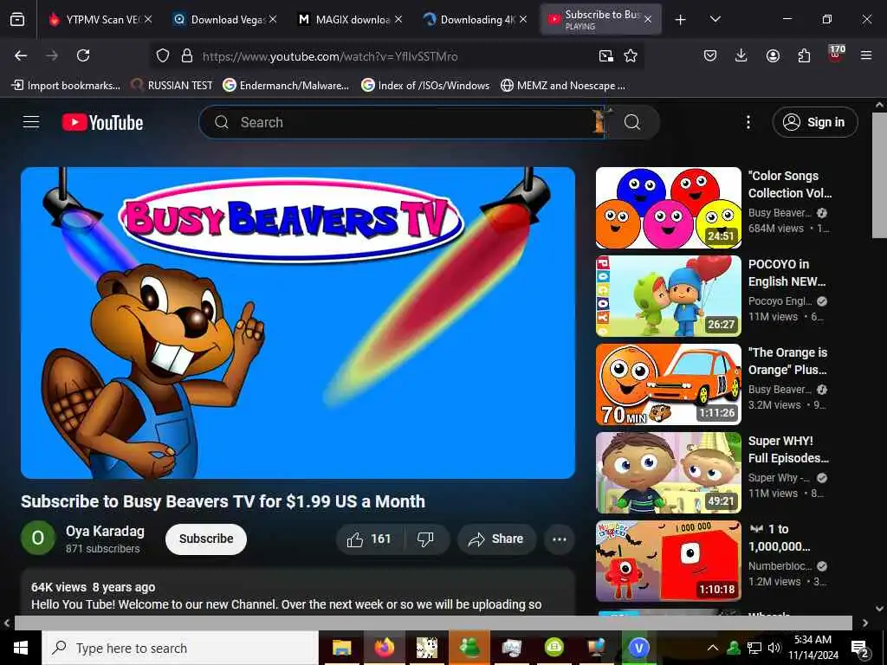This screenshot has width=887, height=665.
Task: Open the extensions puzzle icon
Action: pyautogui.click(x=804, y=55)
